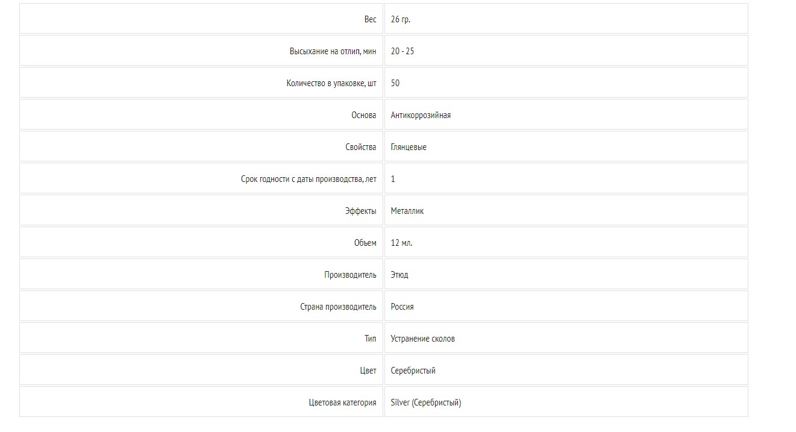
Task: Click the "Объем" row label
Action: click(365, 243)
